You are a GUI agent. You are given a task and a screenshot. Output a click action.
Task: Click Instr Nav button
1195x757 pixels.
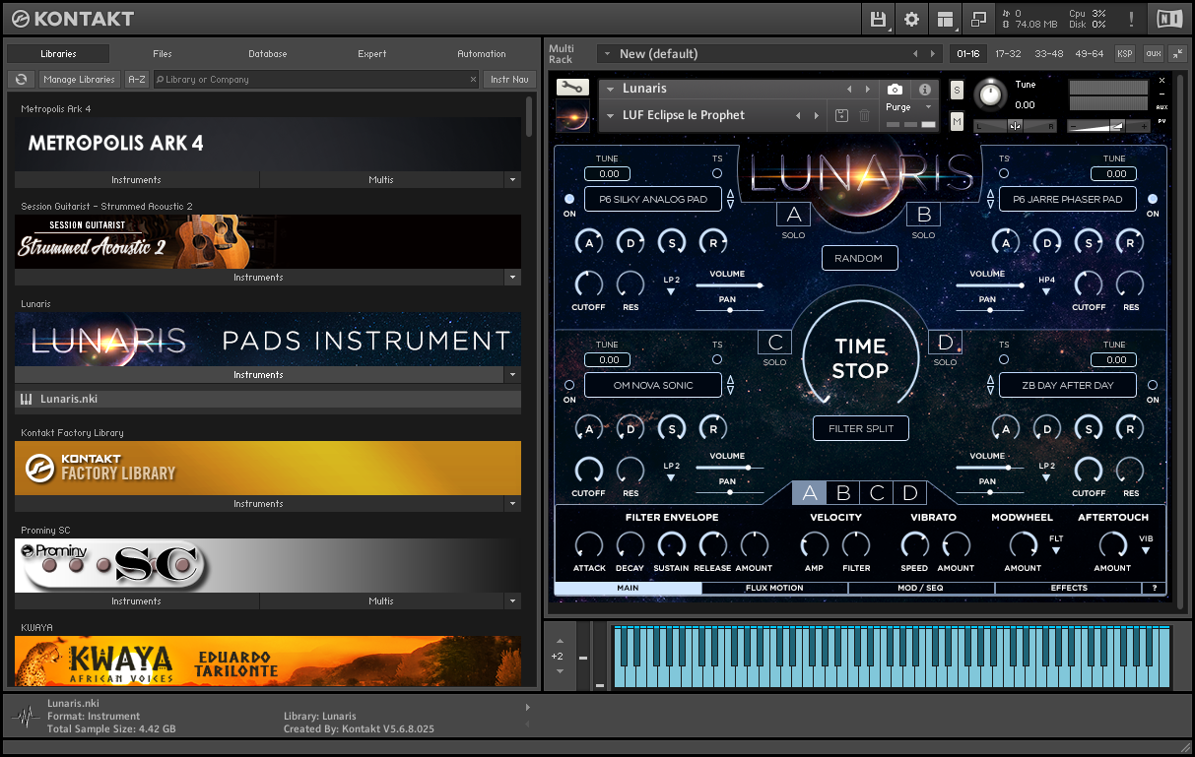509,80
